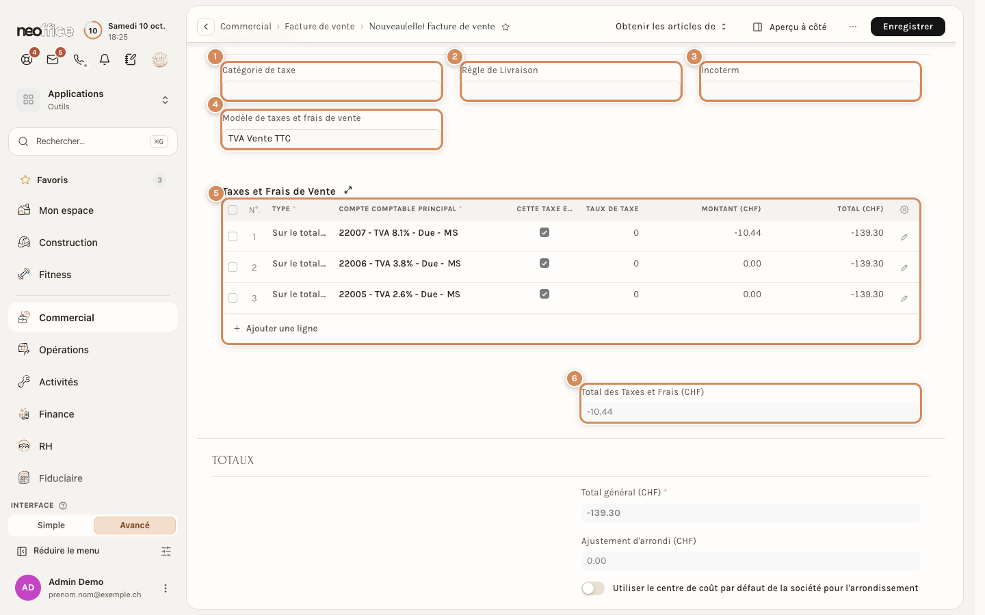
Task: Switch interface to Avancé mode
Action: click(135, 525)
